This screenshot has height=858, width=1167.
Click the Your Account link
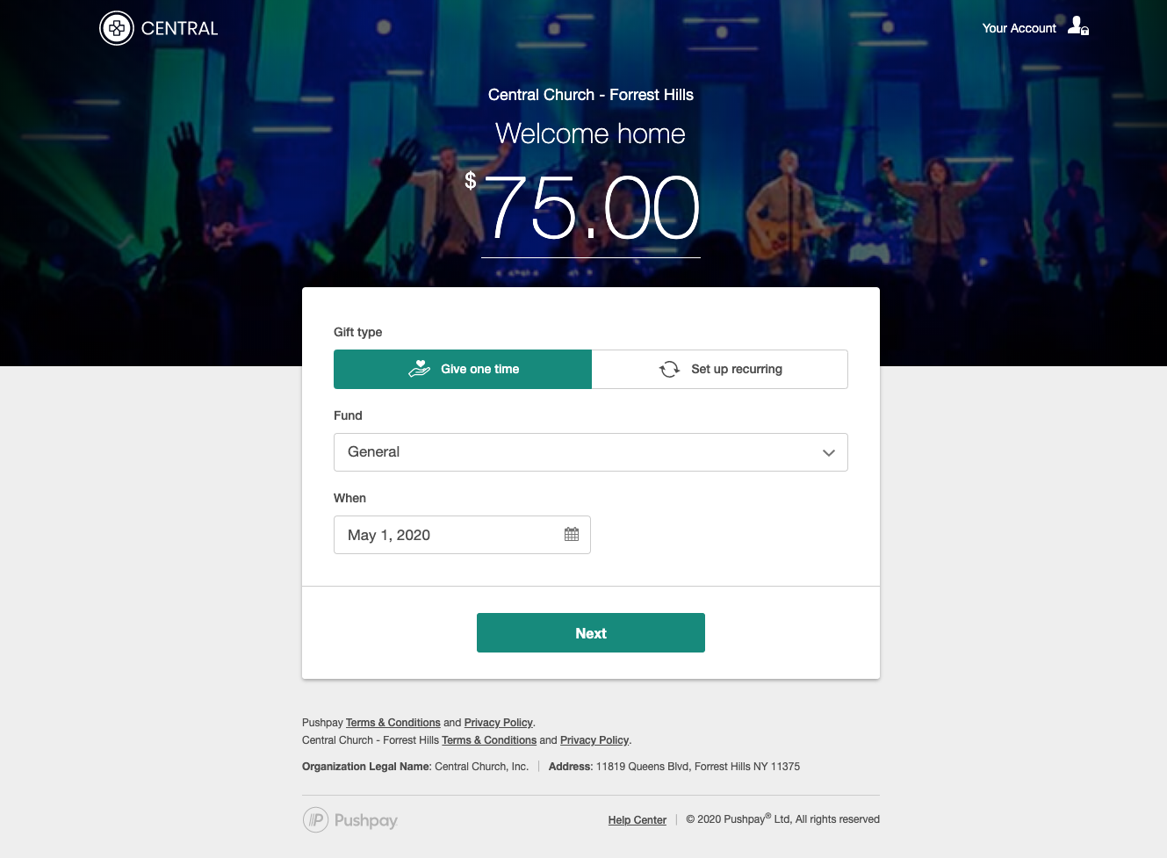pyautogui.click(x=1019, y=28)
